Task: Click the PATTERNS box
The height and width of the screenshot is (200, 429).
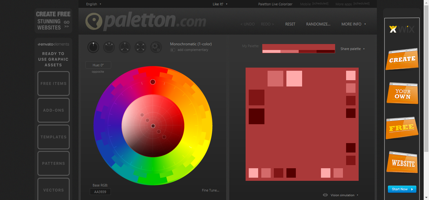Action: click(53, 163)
